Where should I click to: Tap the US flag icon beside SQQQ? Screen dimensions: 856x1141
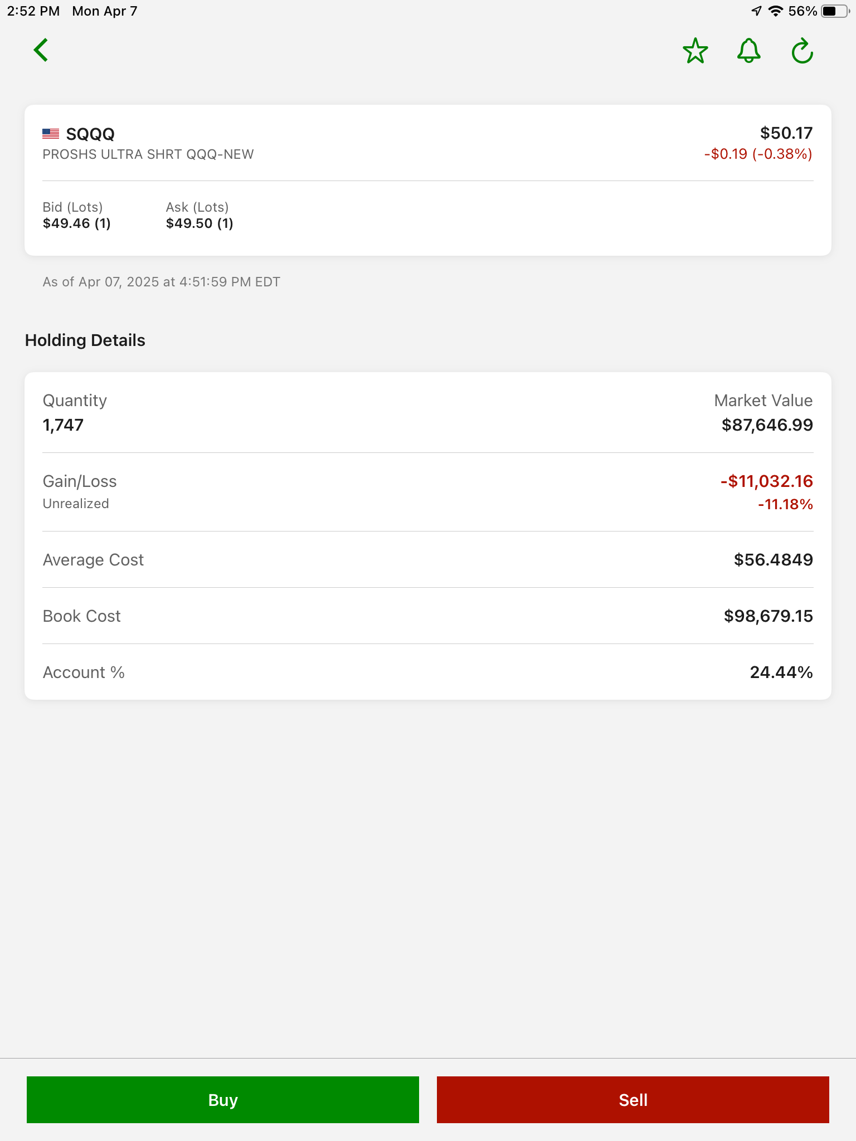(51, 134)
